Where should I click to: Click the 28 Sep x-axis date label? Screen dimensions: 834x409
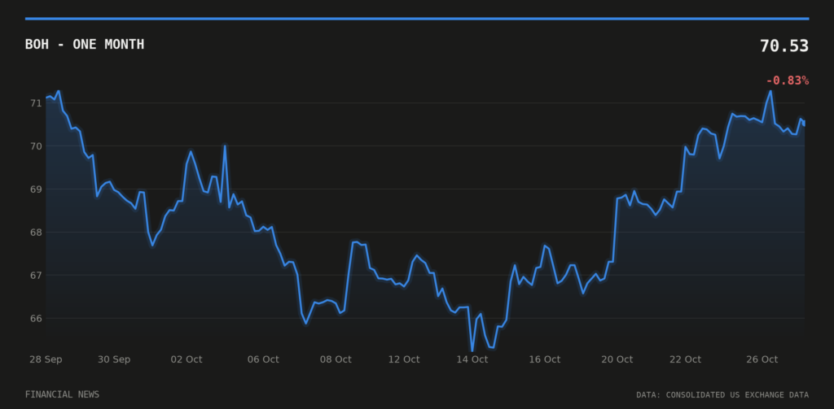[46, 359]
